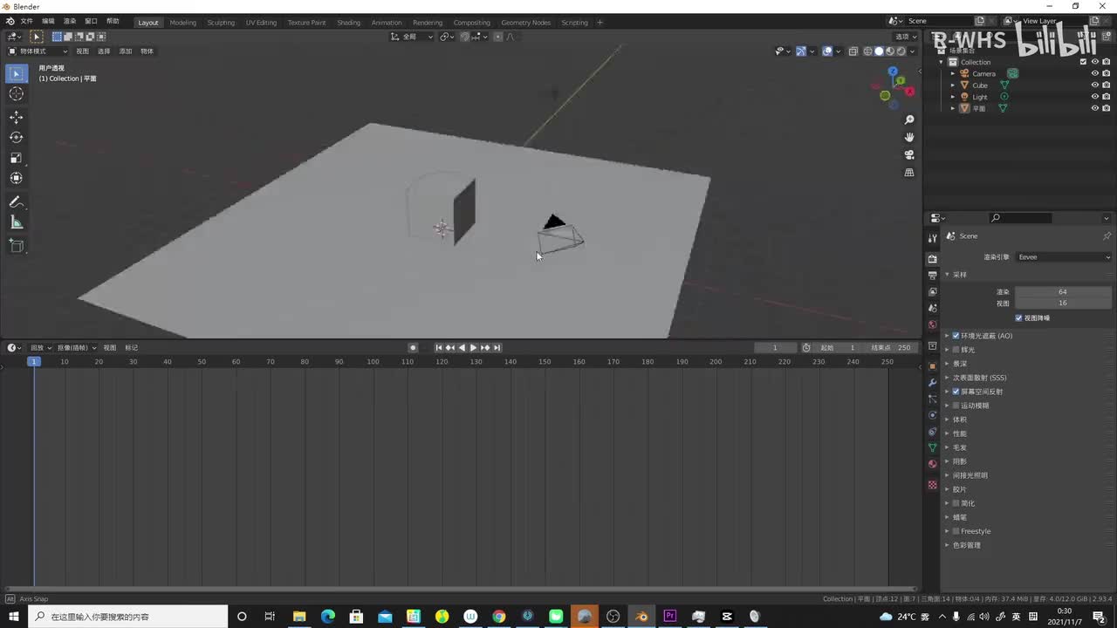The height and width of the screenshot is (628, 1117).
Task: Hide the 平面 object in the viewport
Action: (1095, 108)
